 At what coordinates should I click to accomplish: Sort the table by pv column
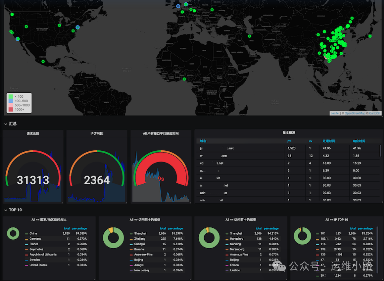289,141
